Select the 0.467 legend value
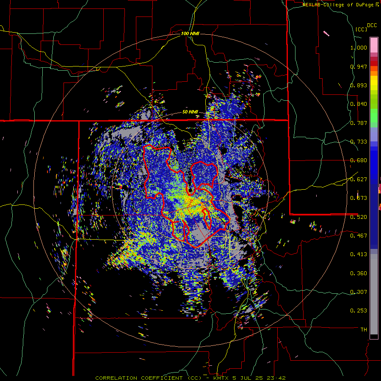This screenshot has height=381, width=381. point(359,235)
